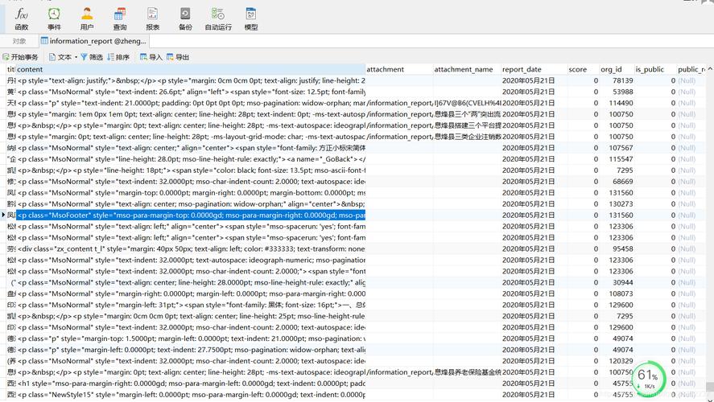Click the 61% network speed widget
Image resolution: width=714 pixels, height=402 pixels.
click(649, 379)
